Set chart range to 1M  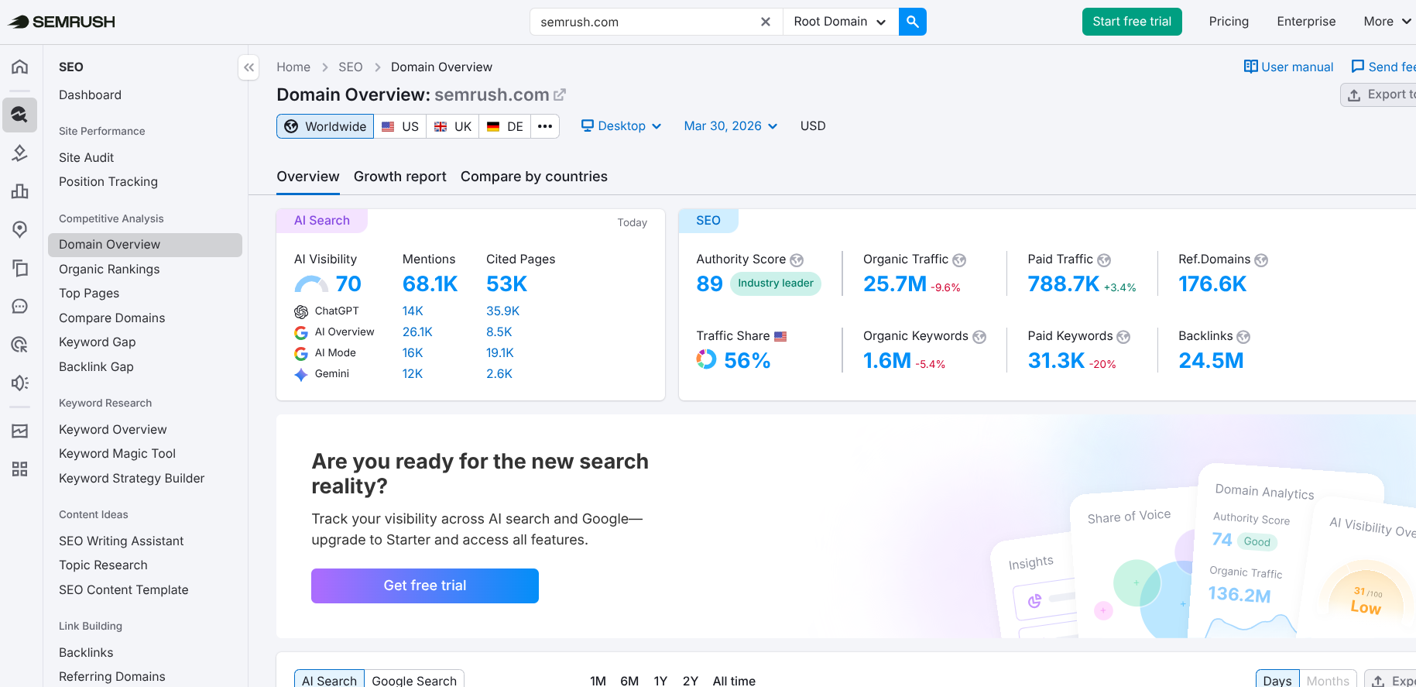598,681
